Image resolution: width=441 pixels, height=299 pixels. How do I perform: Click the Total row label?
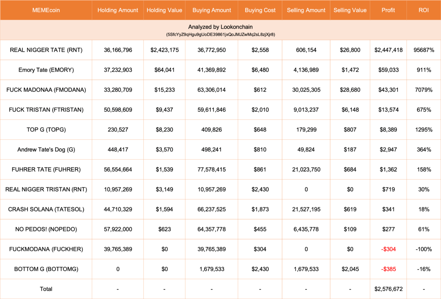pyautogui.click(x=46, y=289)
